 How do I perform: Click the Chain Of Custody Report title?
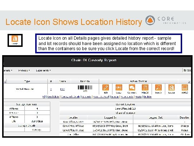[x=94, y=60]
